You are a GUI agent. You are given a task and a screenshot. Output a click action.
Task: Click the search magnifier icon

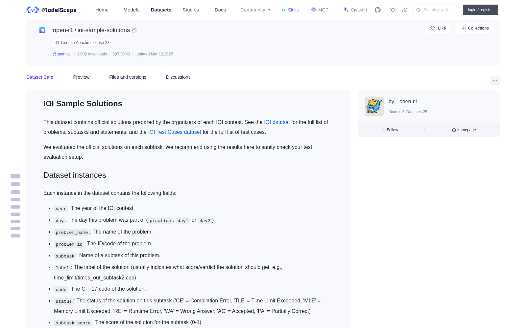coord(418,10)
